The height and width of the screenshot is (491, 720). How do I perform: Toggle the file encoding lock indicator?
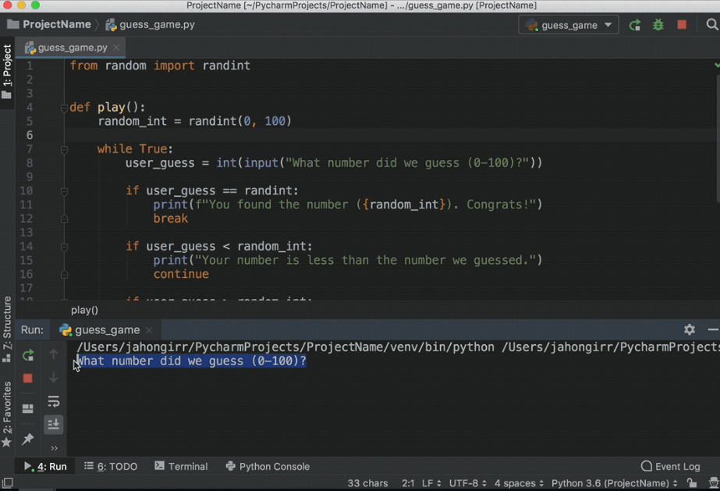tap(693, 482)
